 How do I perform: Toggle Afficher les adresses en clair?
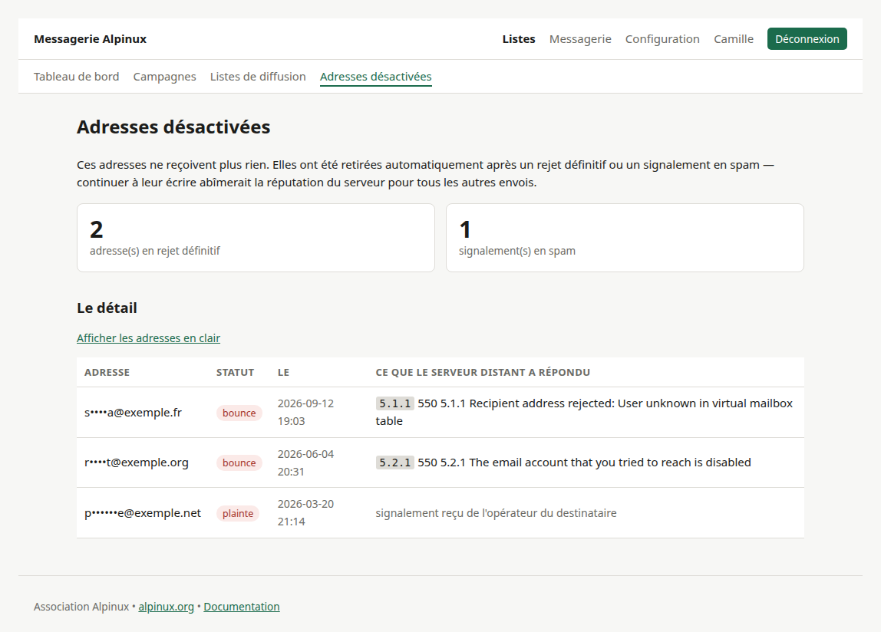(148, 337)
